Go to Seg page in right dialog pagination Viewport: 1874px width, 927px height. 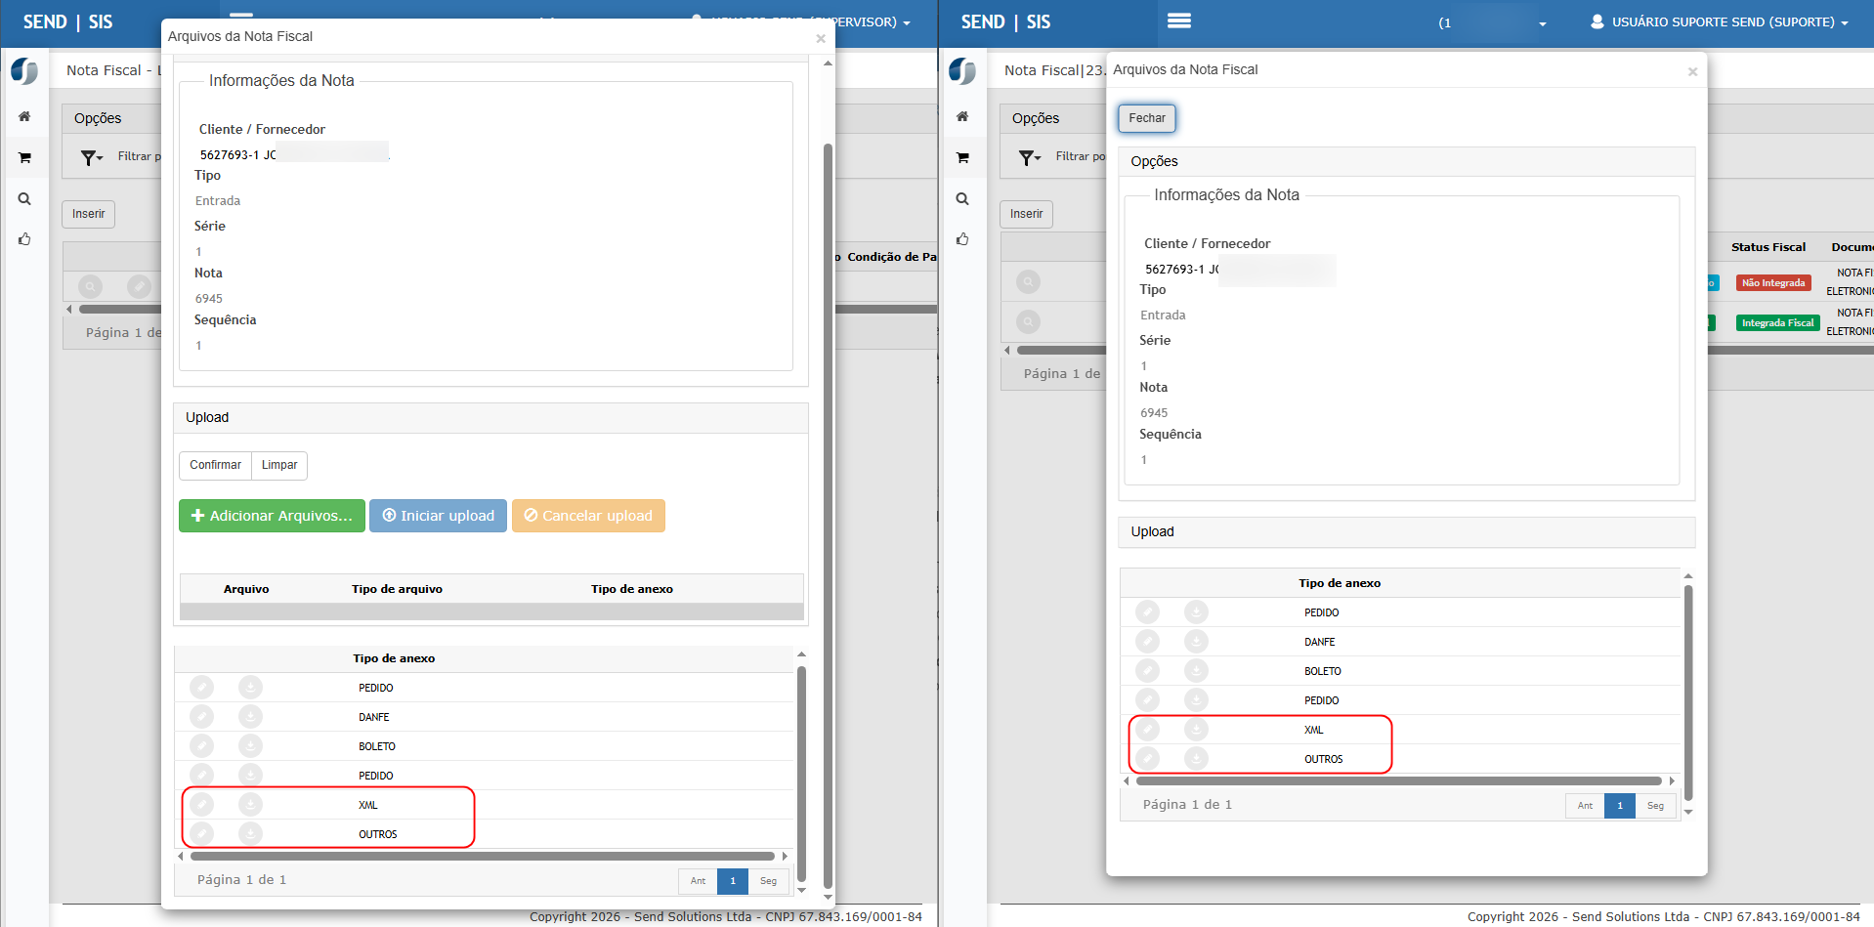(1655, 806)
